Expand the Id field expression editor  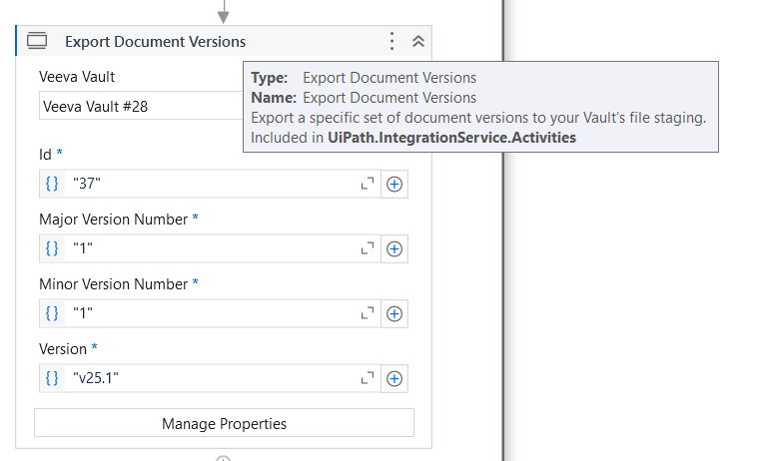coord(368,184)
